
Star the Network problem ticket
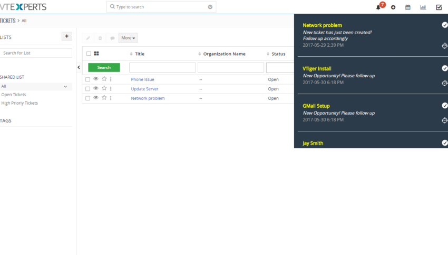[x=104, y=98]
